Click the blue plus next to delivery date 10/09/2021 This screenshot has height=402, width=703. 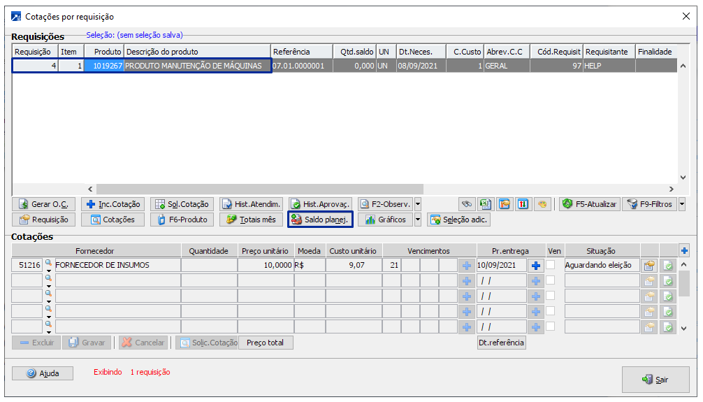click(x=536, y=266)
